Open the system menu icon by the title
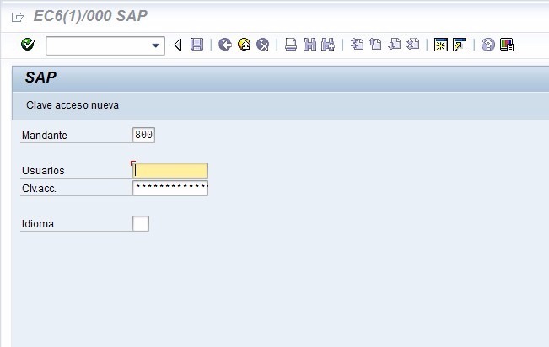 tap(18, 17)
